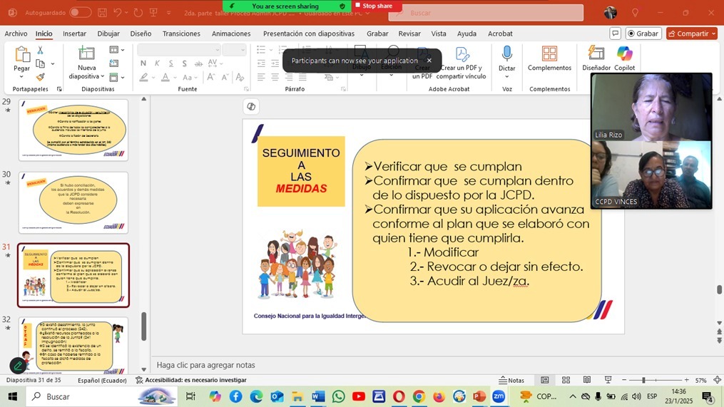Open the font name combo box
724x407 pixels.
click(x=179, y=50)
